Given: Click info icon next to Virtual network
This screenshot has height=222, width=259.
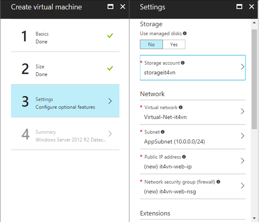Looking at the screenshot, I should [x=181, y=107].
